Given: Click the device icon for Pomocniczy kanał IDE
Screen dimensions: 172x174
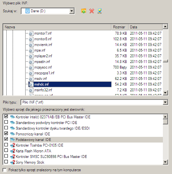Looking at the screenshot, I should tap(13, 134).
